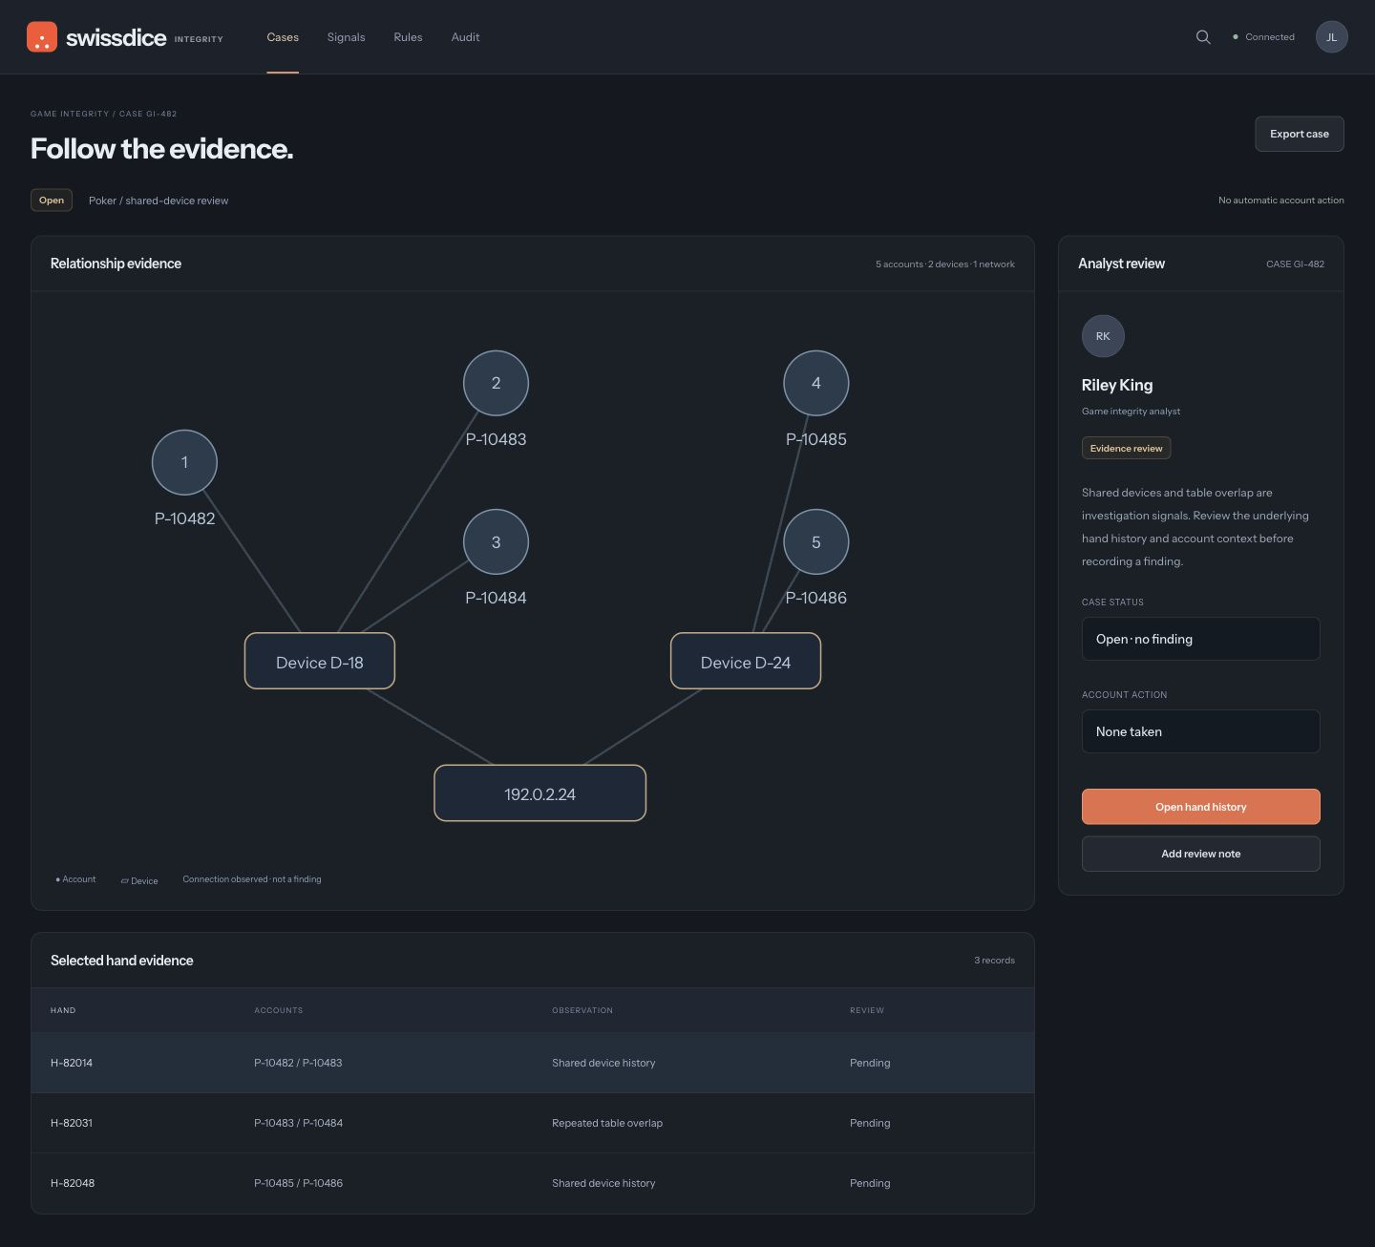Select account node 1 in the graph
This screenshot has width=1375, height=1247.
184,462
